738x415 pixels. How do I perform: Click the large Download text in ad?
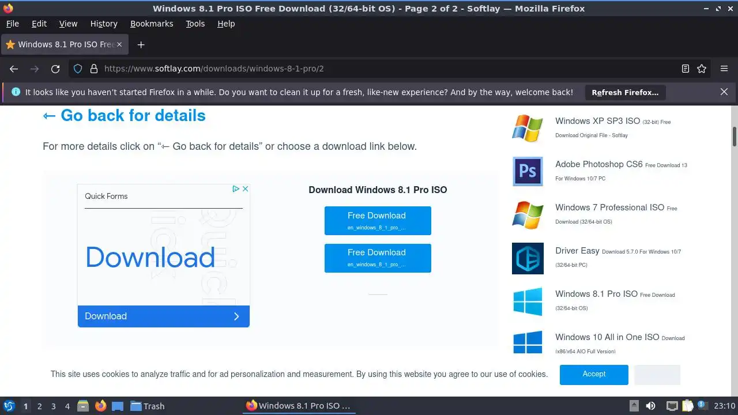[x=150, y=257]
